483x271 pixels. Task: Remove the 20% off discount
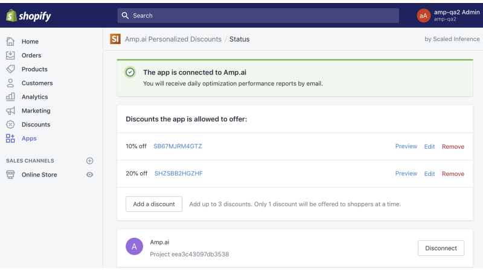[453, 173]
